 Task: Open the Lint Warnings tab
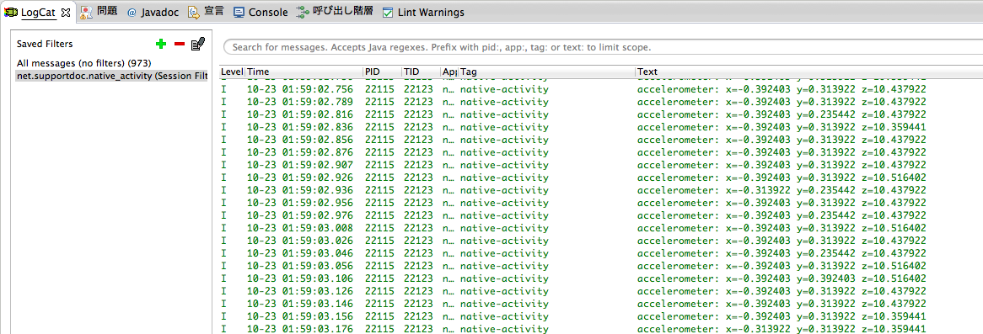pos(432,13)
